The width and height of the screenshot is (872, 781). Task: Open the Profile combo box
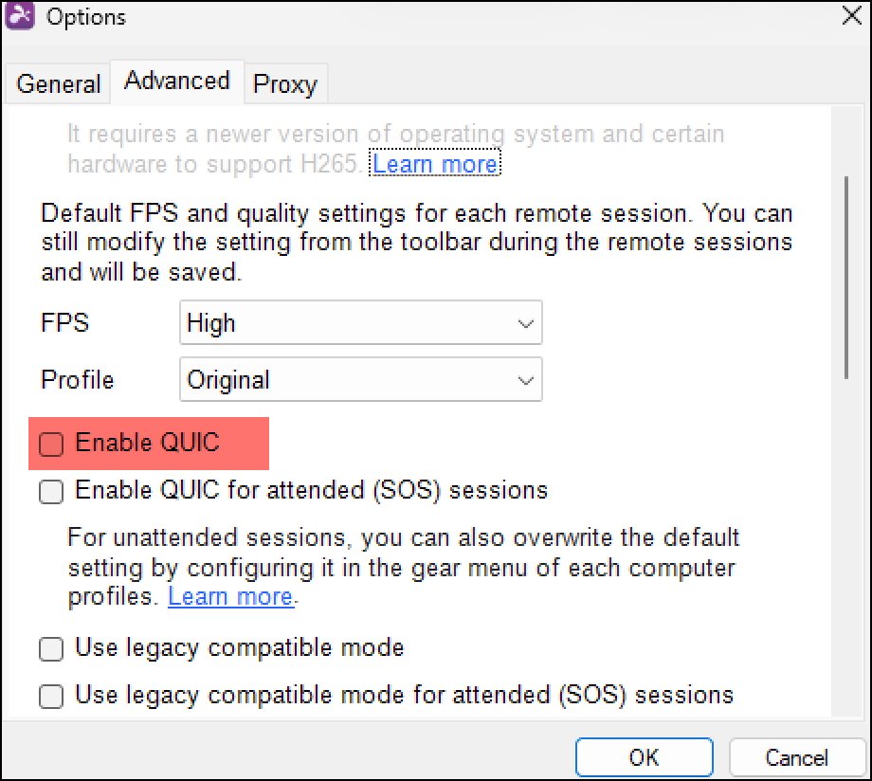(360, 380)
